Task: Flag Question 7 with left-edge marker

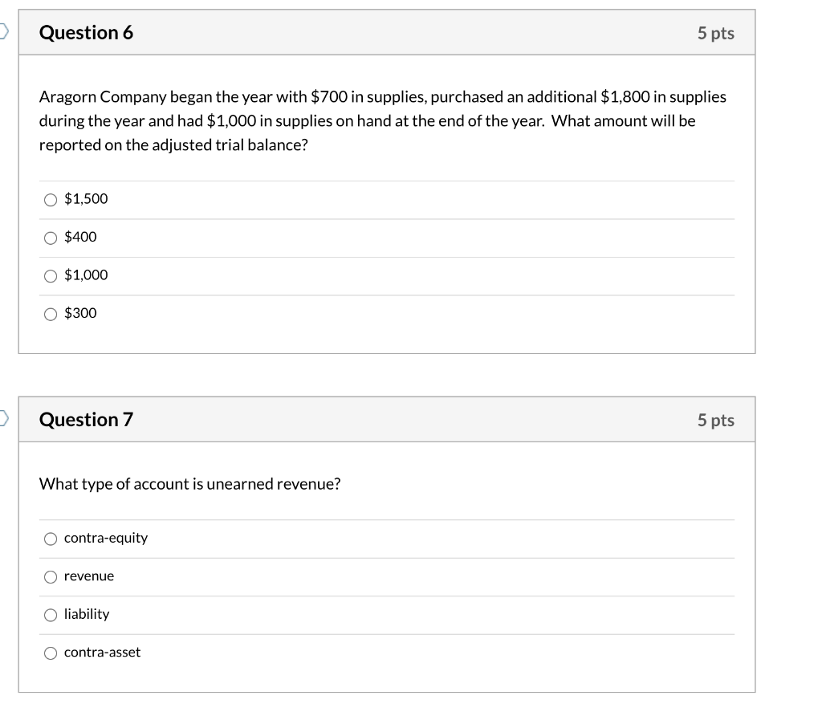Action: click(4, 419)
